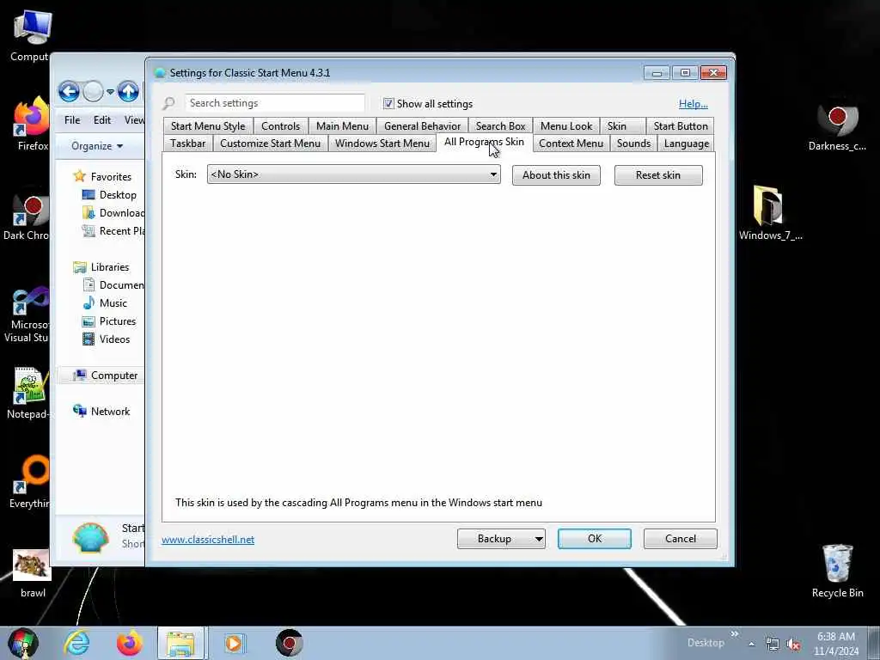Select the Darkness_c... desktop icon
The height and width of the screenshot is (660, 880).
pos(837,126)
